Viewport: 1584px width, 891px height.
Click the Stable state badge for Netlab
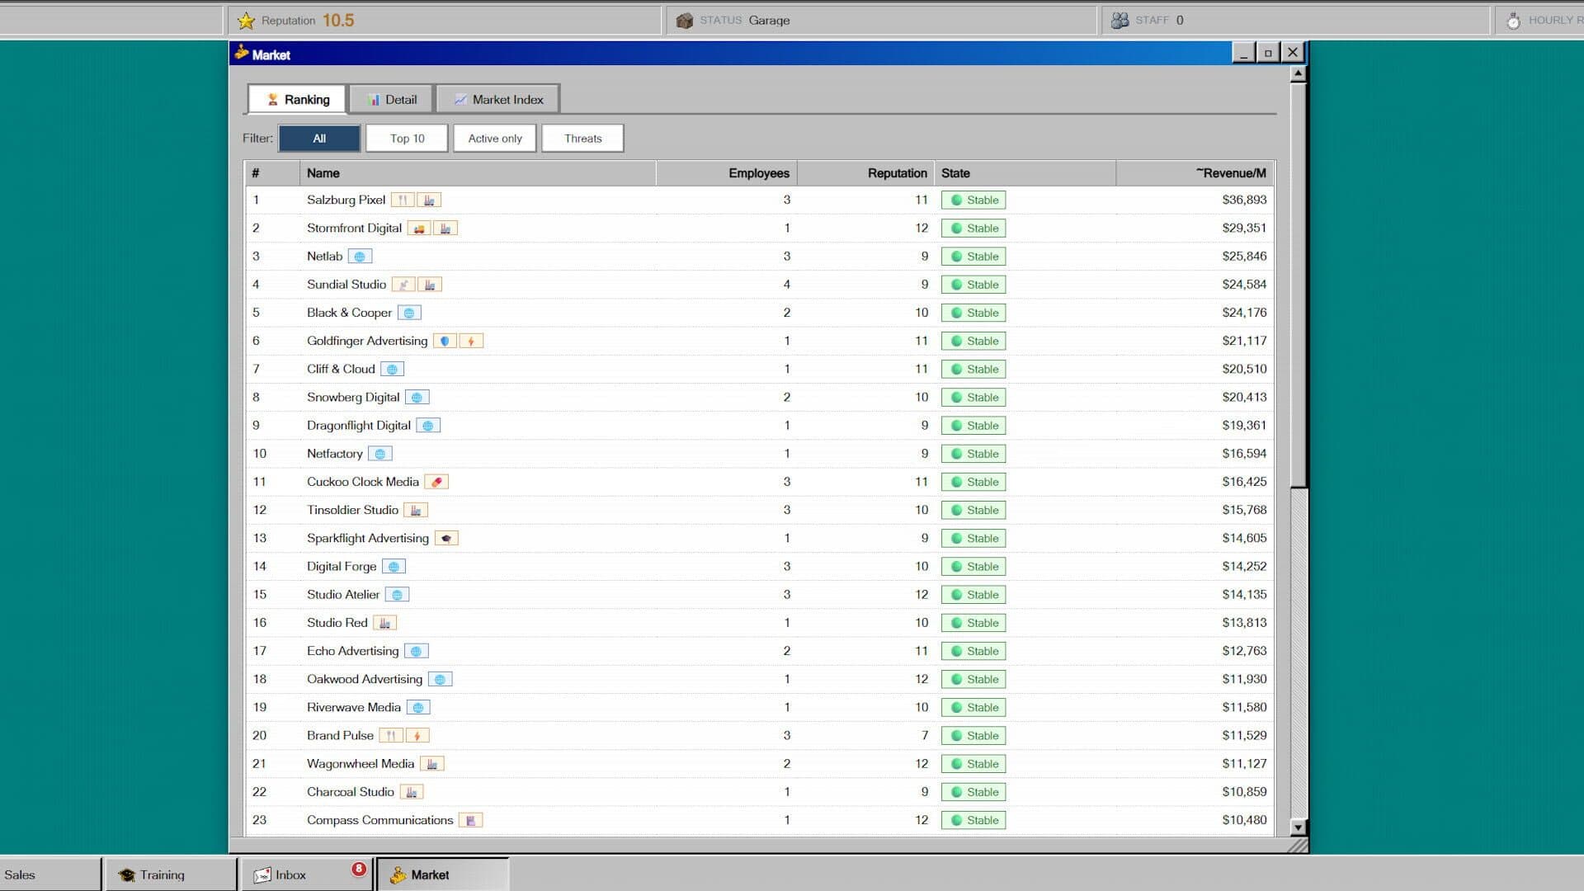click(973, 257)
